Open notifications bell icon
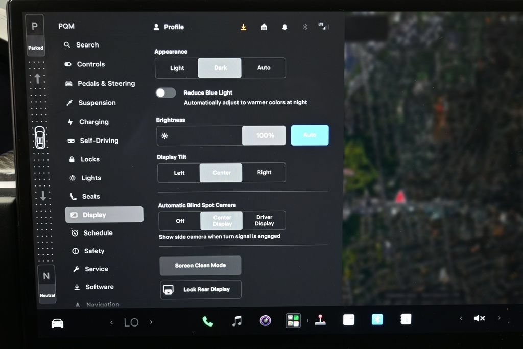 tap(284, 27)
